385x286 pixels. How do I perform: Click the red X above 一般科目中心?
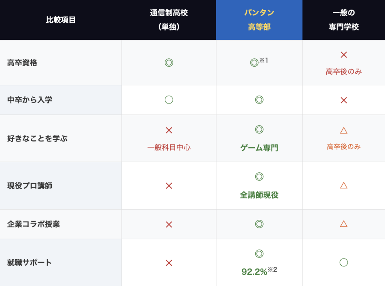(x=169, y=131)
